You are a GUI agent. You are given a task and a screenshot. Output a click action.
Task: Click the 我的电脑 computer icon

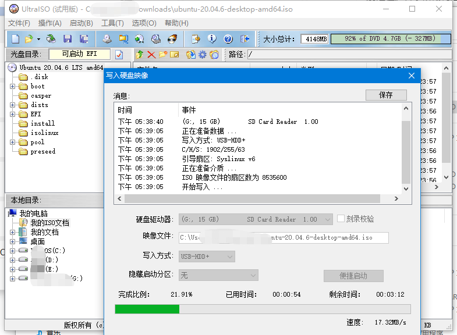point(12,213)
